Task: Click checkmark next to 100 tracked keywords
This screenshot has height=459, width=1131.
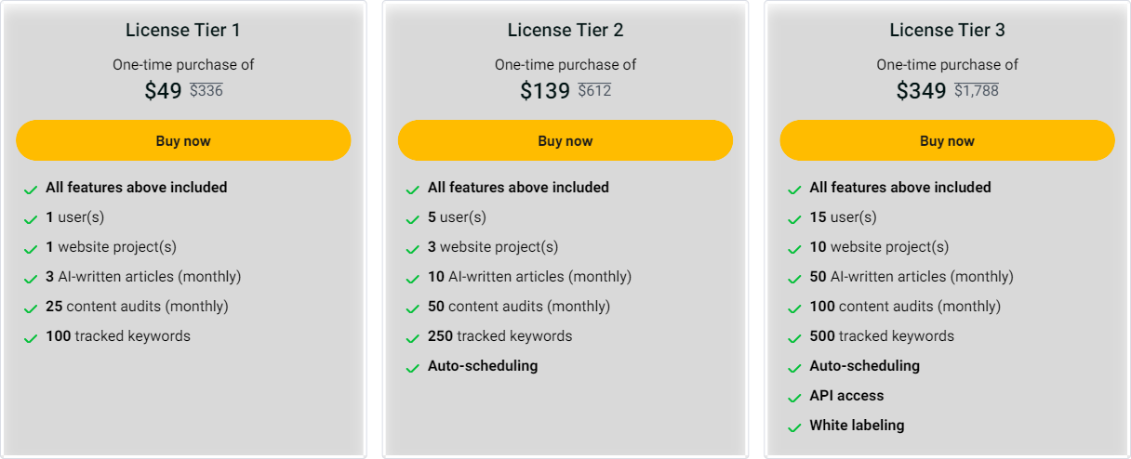Action: coord(31,339)
